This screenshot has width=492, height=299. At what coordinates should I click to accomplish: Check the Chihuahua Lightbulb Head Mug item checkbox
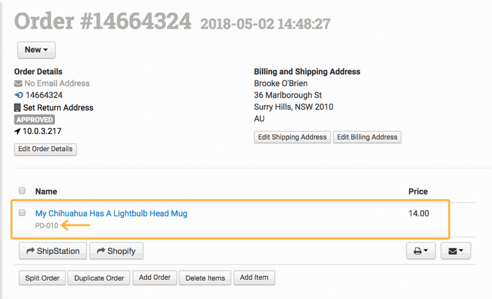22,213
